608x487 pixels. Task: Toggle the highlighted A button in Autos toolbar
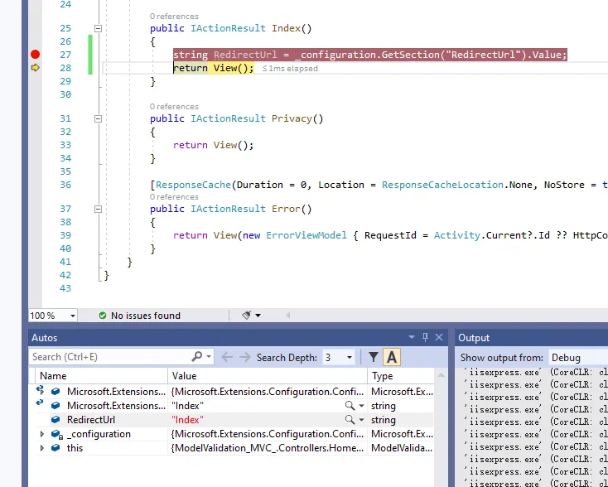[x=392, y=357]
